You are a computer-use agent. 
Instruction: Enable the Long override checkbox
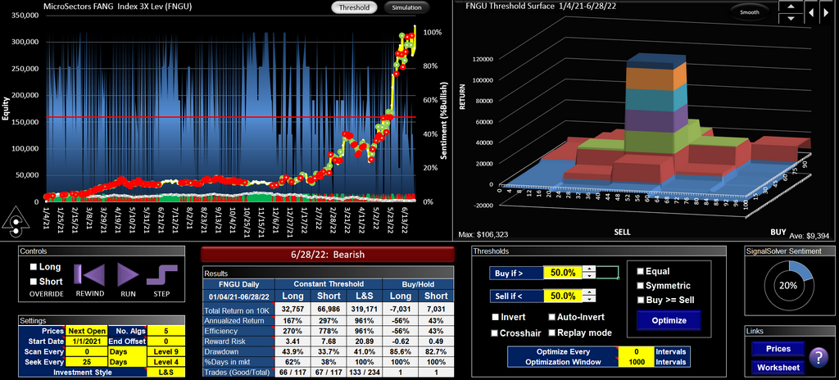(x=34, y=267)
